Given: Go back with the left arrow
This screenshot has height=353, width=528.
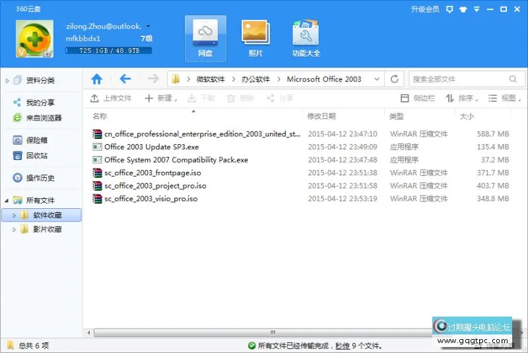Looking at the screenshot, I should tap(125, 79).
